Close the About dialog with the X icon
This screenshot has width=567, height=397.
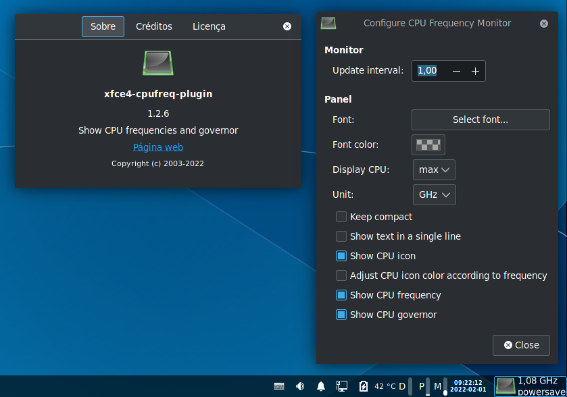point(287,26)
